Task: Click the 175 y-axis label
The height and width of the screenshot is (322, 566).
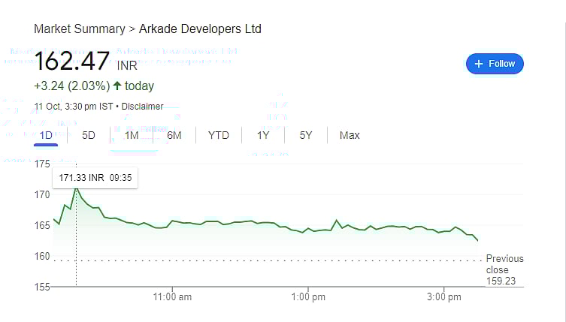Action: (42, 164)
